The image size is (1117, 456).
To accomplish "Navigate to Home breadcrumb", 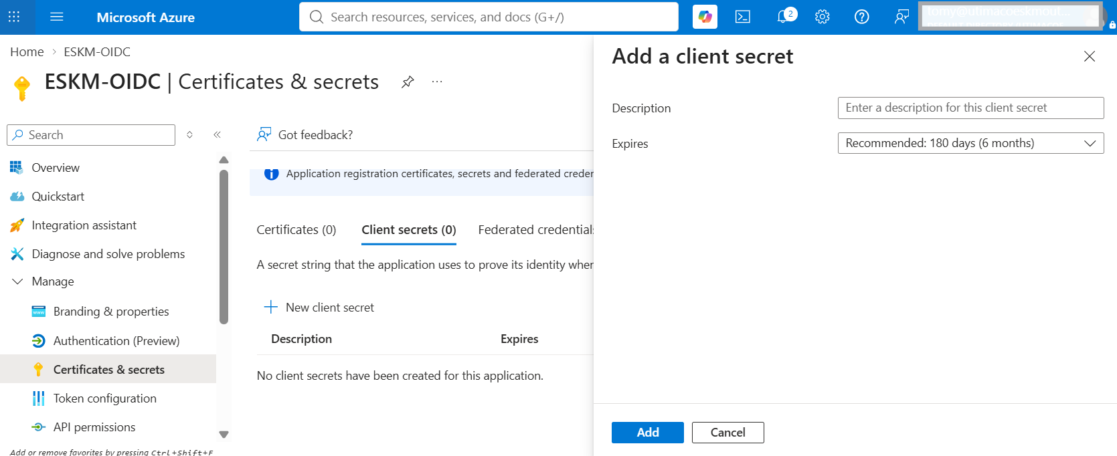I will (x=27, y=51).
